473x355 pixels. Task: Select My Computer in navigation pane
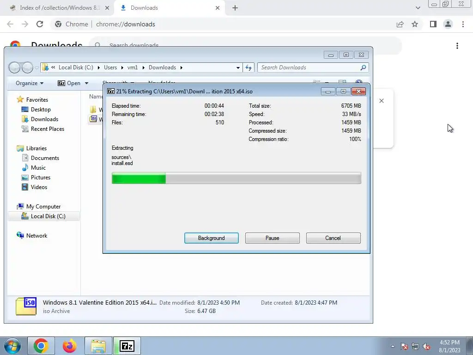[x=43, y=207]
